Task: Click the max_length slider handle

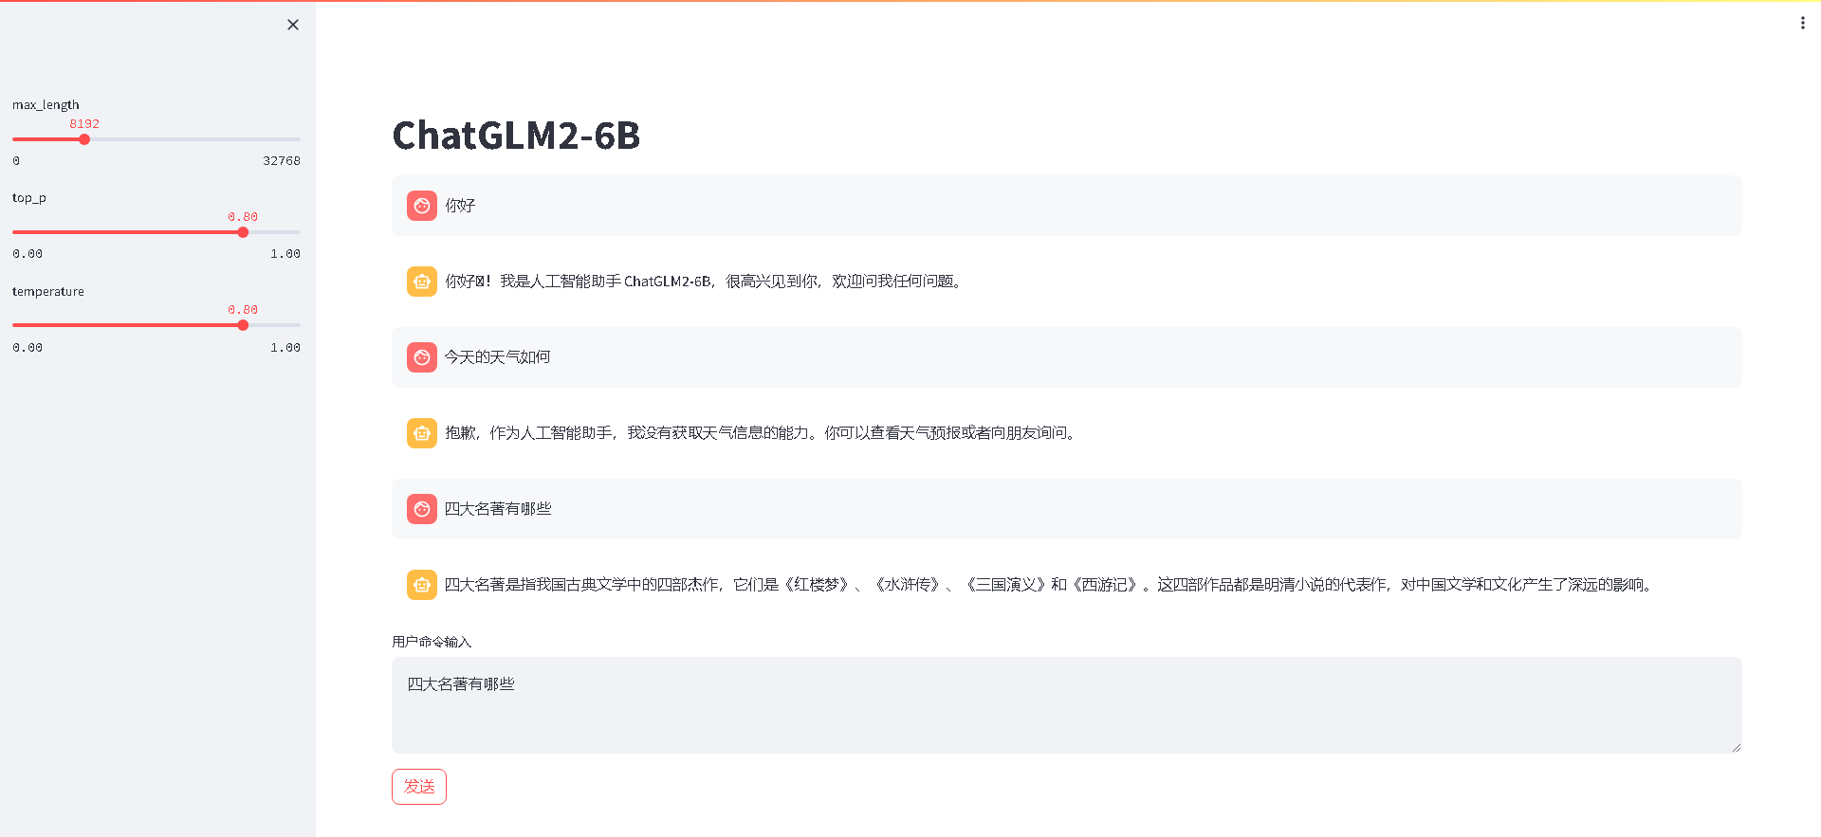Action: (84, 139)
